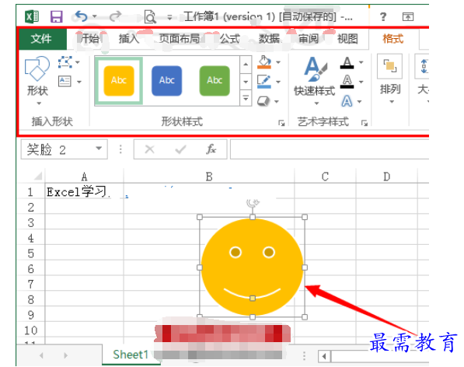Select the 格式 format tab

[393, 39]
